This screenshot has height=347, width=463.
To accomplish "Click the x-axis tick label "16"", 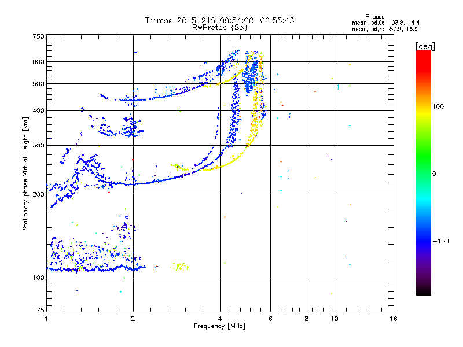I will point(394,319).
